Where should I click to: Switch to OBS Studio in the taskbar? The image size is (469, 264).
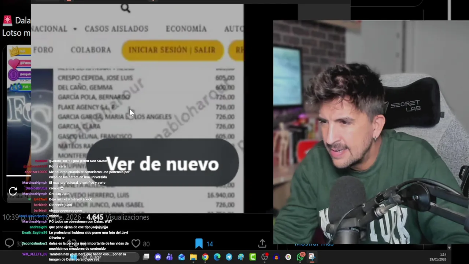[x=265, y=257]
